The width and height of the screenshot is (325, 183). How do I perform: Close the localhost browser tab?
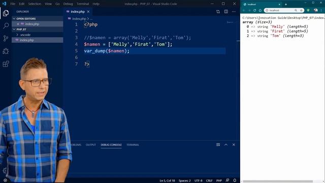(279, 5)
